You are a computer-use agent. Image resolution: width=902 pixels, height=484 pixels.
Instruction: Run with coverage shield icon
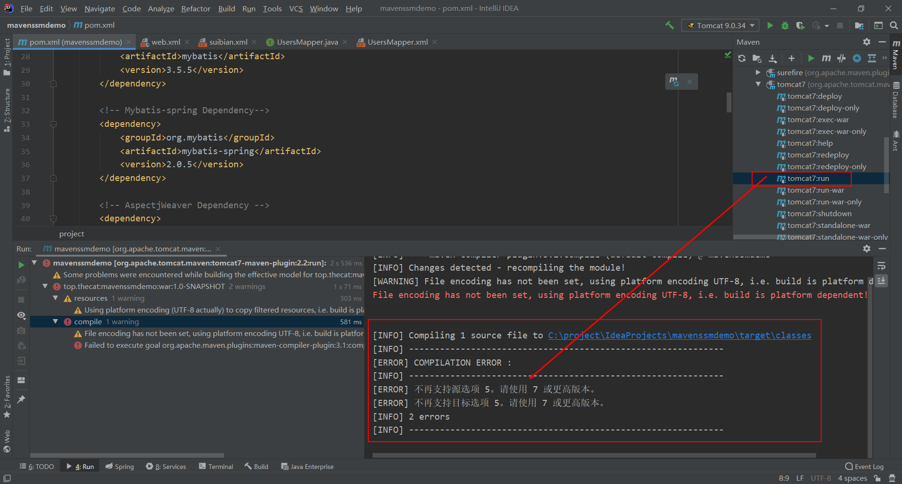tap(800, 25)
